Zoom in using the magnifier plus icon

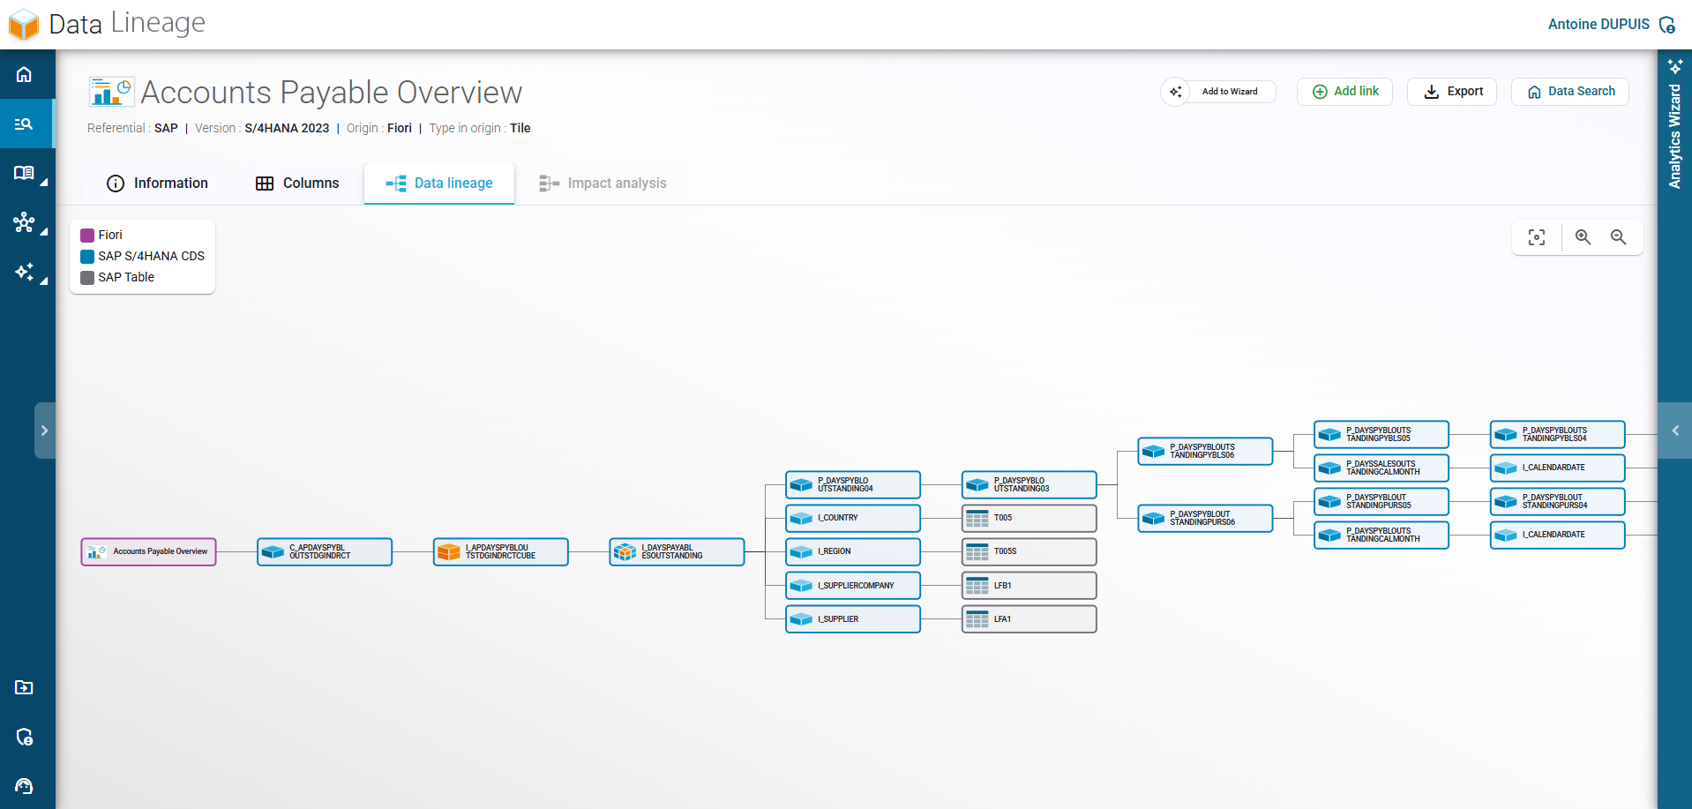1583,236
